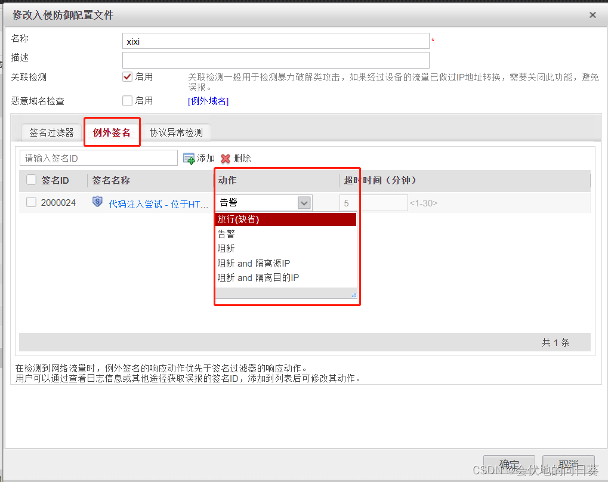The width and height of the screenshot is (608, 482).
Task: Click 取消 to discard changes
Action: pyautogui.click(x=567, y=464)
